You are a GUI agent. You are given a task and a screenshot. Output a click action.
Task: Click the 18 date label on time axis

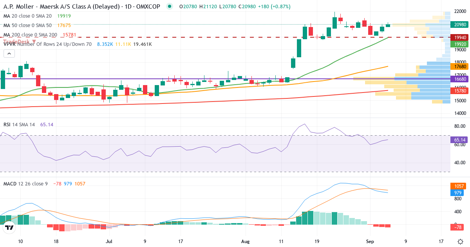[x=56, y=242]
